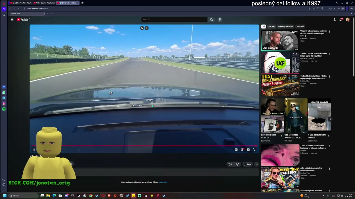Open the Jan Sucharda DVTV video thumbnail
This screenshot has width=355, height=199.
pos(280,41)
